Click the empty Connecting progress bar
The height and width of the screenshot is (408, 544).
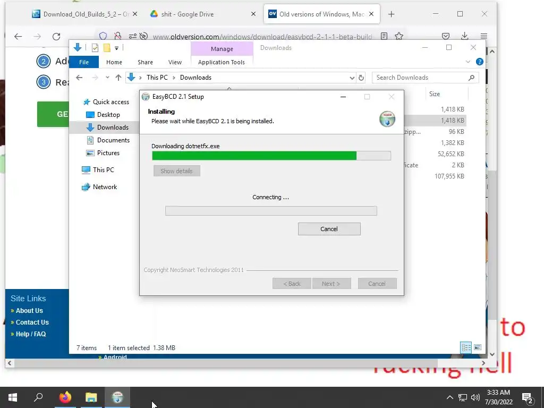(271, 211)
